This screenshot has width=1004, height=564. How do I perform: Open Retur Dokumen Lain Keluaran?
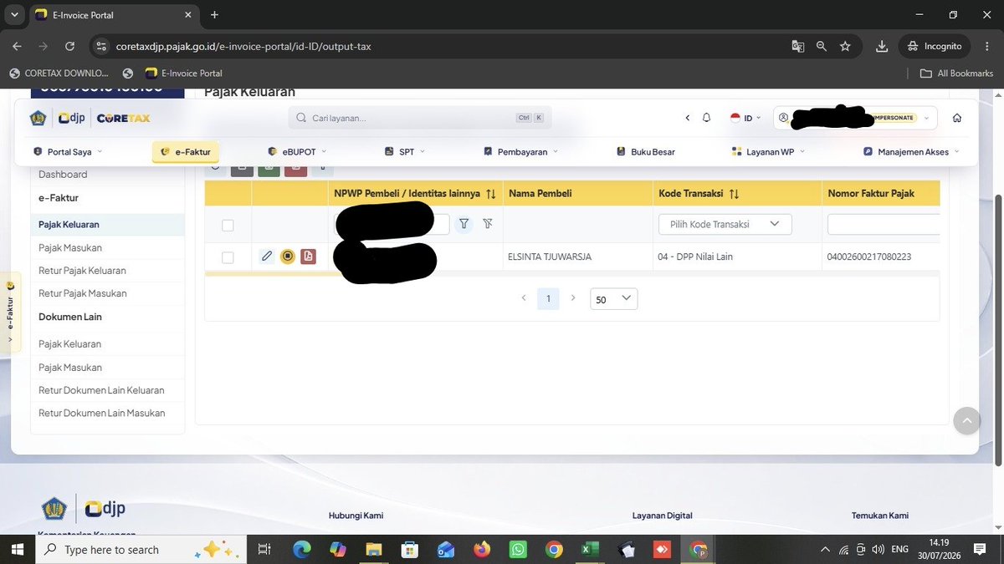(101, 390)
